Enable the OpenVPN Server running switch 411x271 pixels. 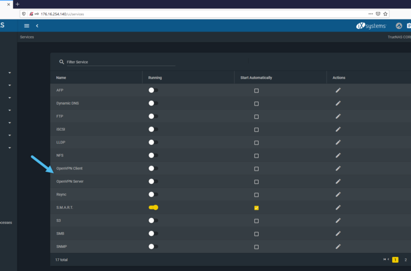(x=153, y=181)
